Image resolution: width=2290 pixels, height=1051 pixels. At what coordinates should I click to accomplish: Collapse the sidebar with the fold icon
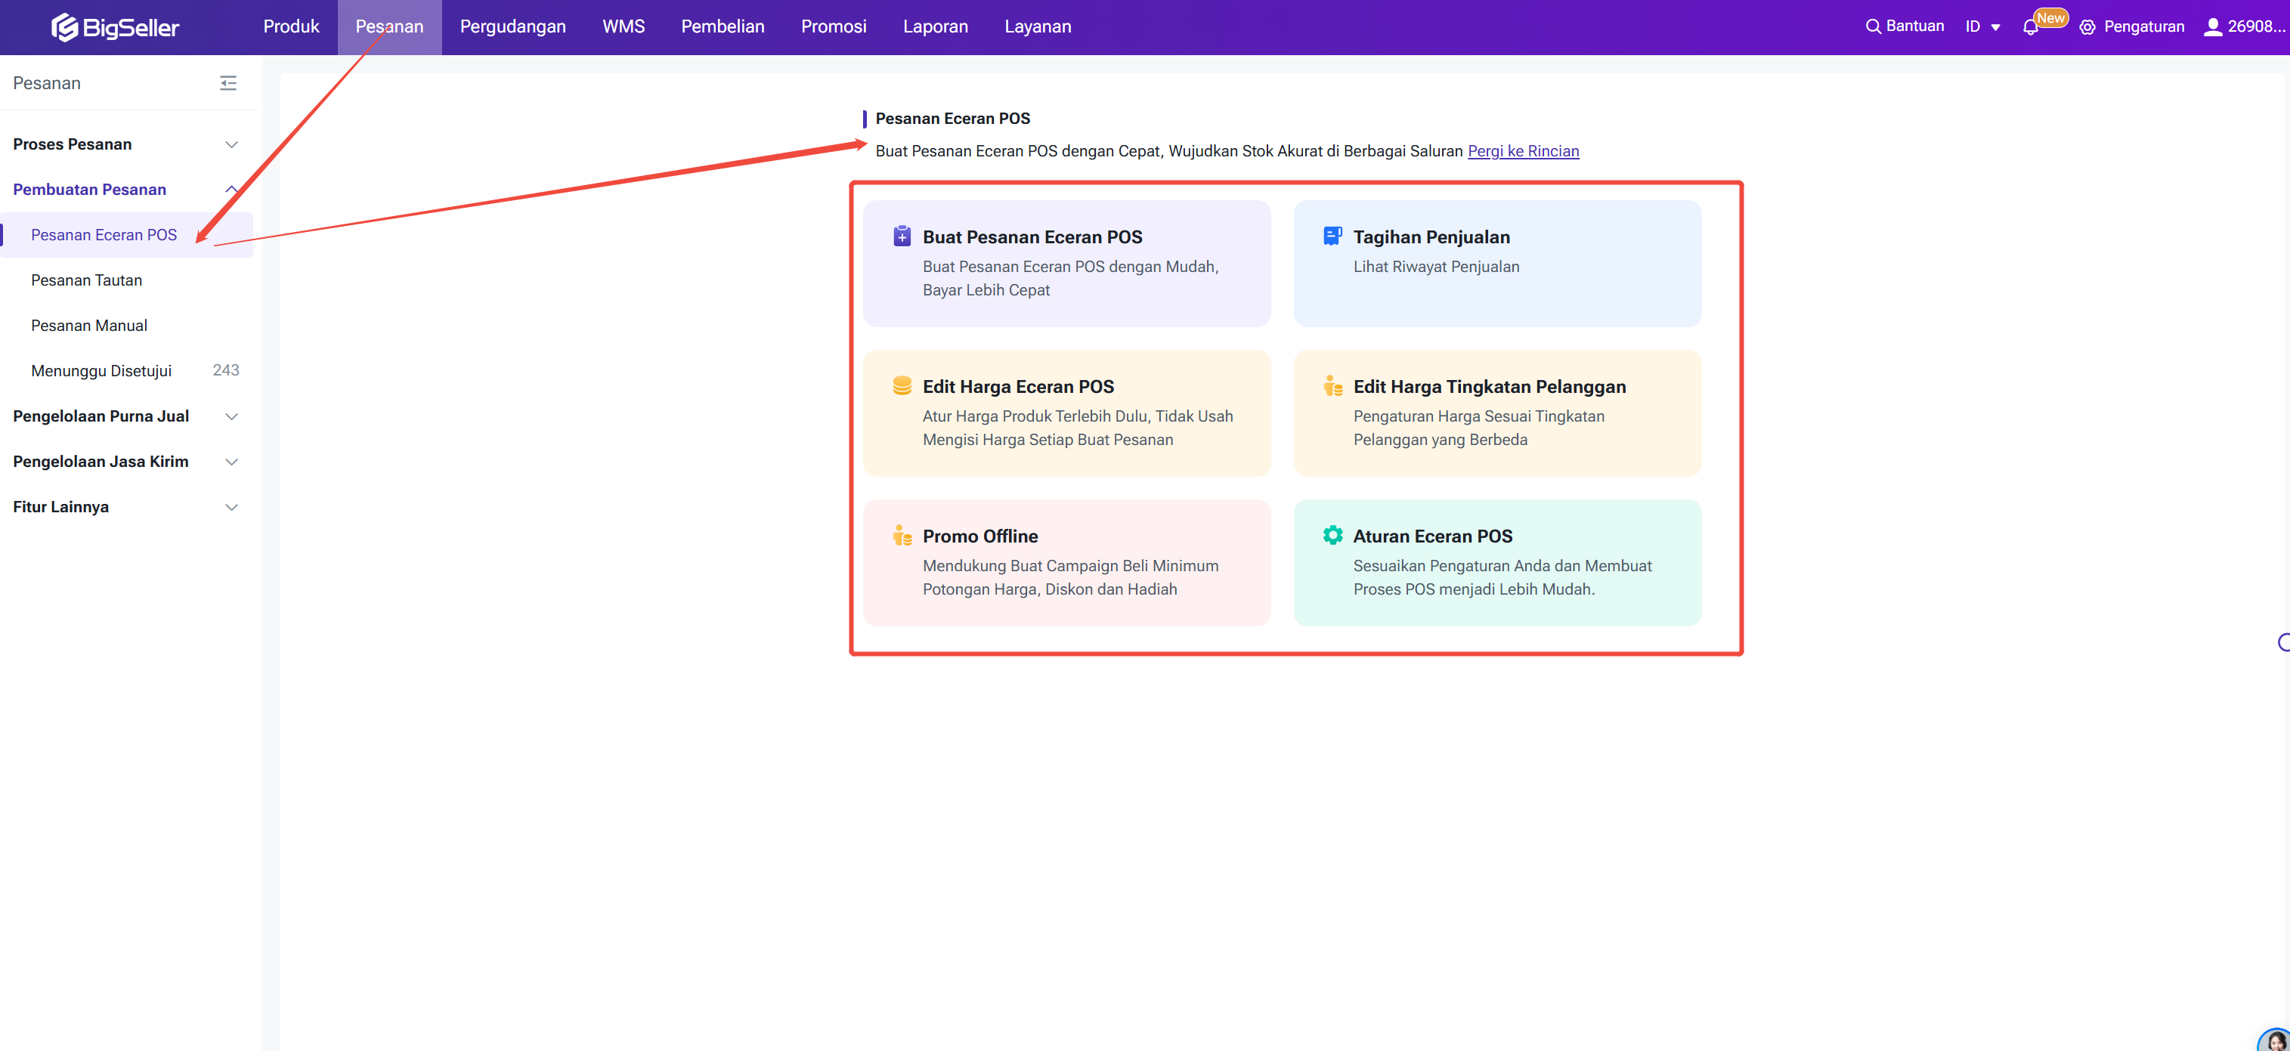227,82
